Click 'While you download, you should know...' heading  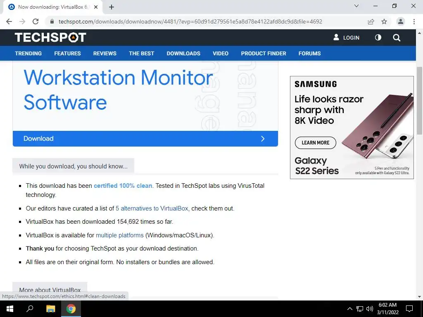[x=74, y=166]
